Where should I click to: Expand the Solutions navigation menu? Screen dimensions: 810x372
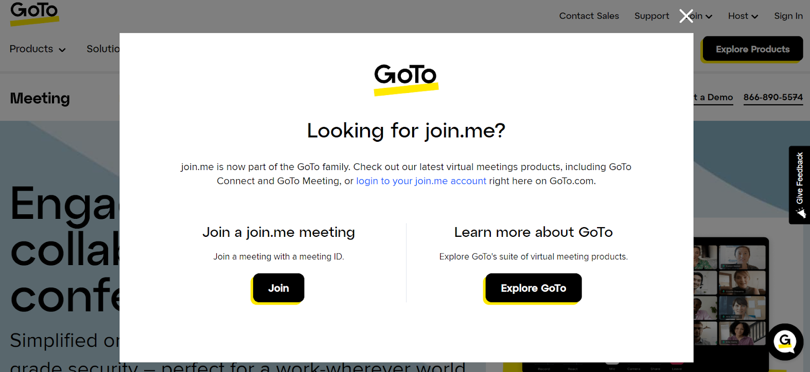107,49
